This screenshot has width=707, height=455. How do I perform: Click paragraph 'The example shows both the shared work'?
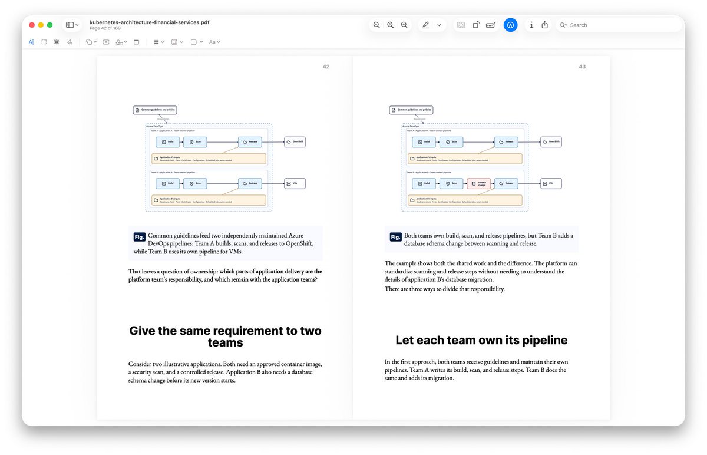[x=481, y=271]
